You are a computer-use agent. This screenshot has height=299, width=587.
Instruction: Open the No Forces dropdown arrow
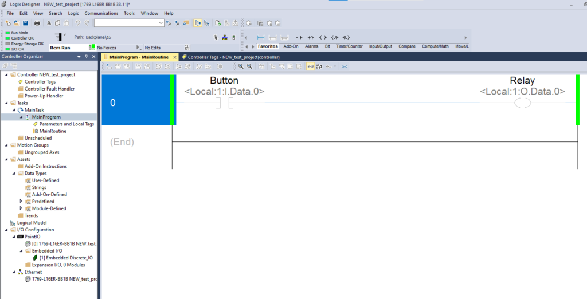point(138,48)
